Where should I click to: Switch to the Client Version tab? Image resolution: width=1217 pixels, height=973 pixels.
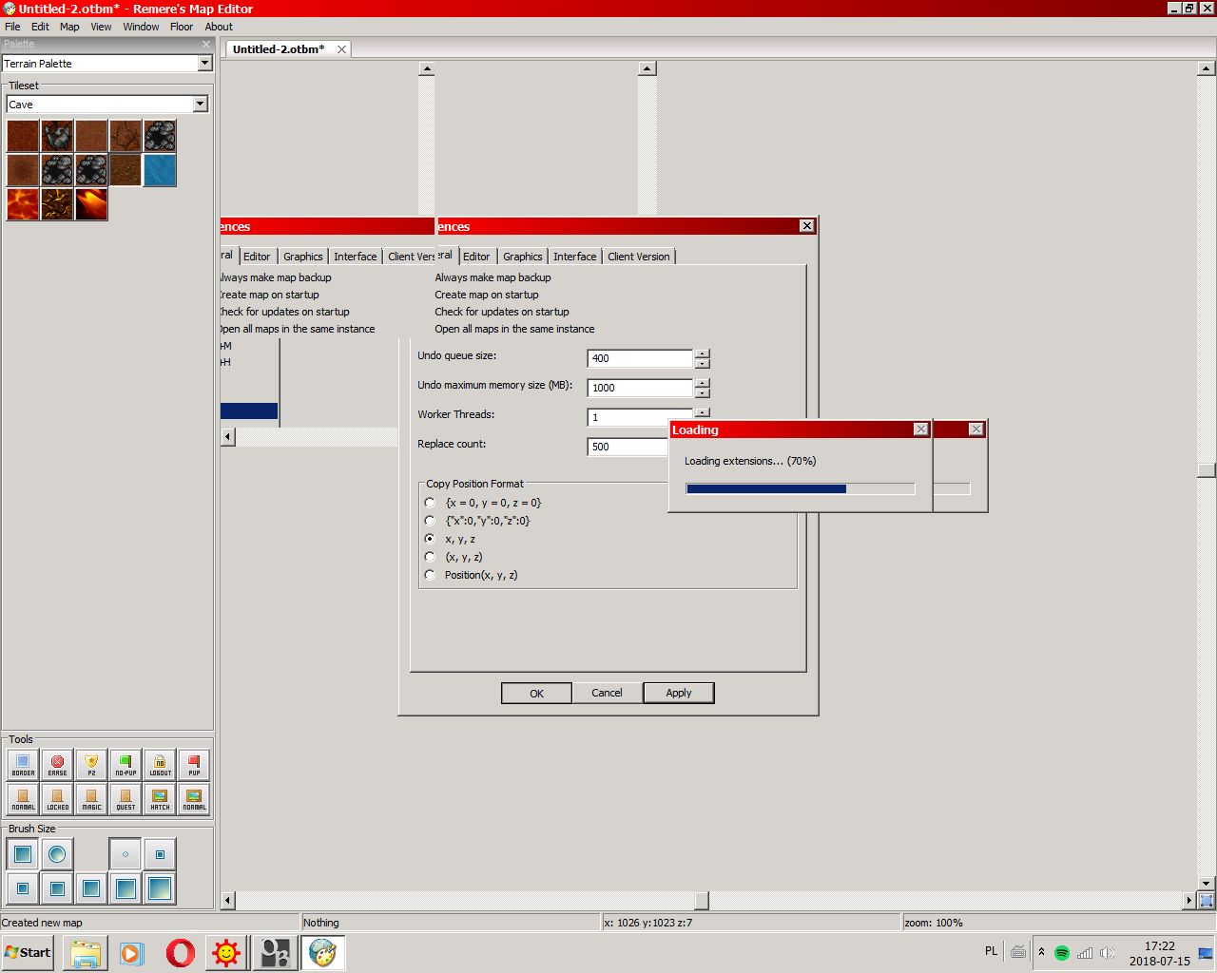(639, 257)
